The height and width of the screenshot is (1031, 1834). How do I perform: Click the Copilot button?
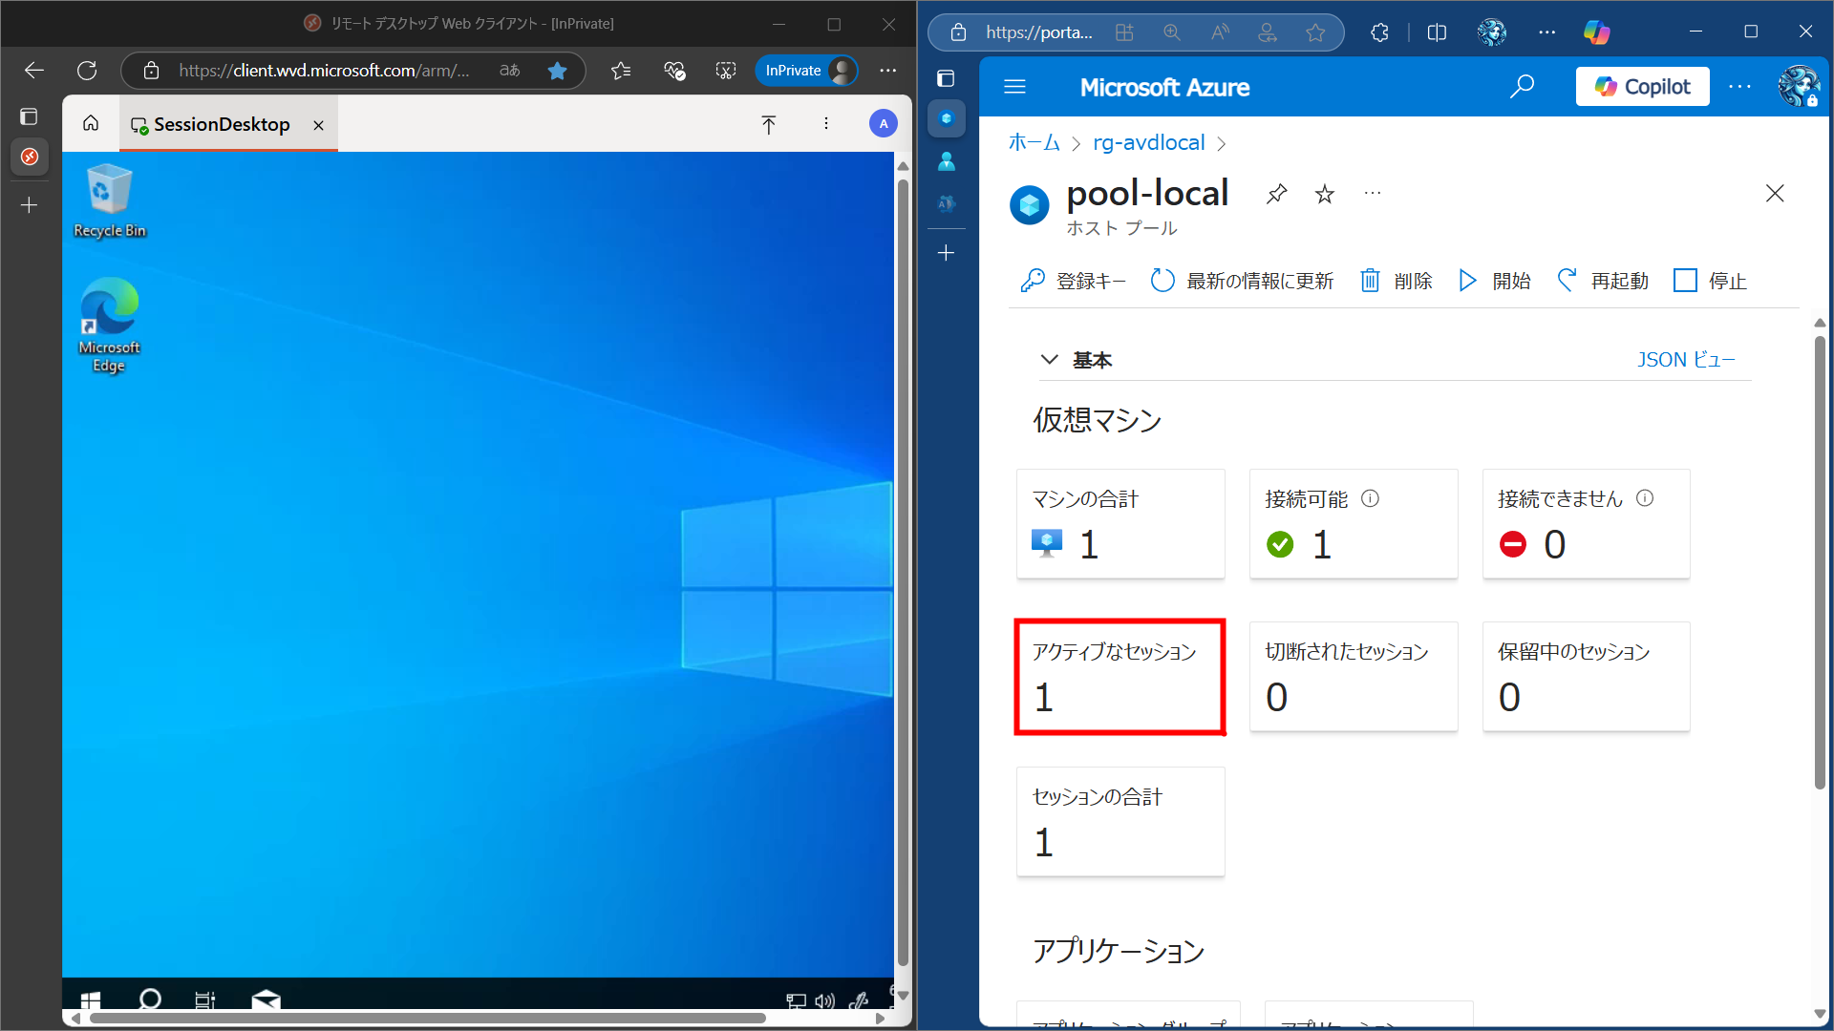tap(1642, 87)
